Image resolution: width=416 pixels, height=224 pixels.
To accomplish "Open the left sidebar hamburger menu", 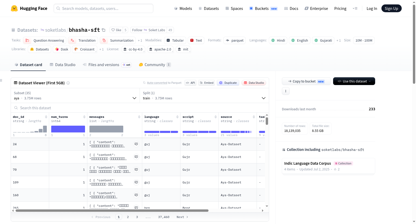I will pyautogui.click(x=1, y=80).
